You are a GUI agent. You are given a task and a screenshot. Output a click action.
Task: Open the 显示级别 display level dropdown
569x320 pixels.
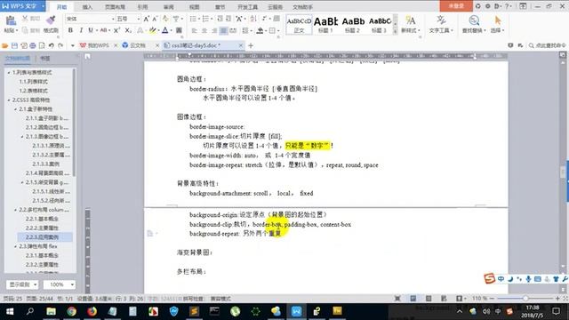pyautogui.click(x=22, y=284)
